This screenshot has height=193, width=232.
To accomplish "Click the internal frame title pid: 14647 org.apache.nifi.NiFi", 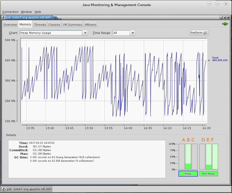I will (x=28, y=17).
